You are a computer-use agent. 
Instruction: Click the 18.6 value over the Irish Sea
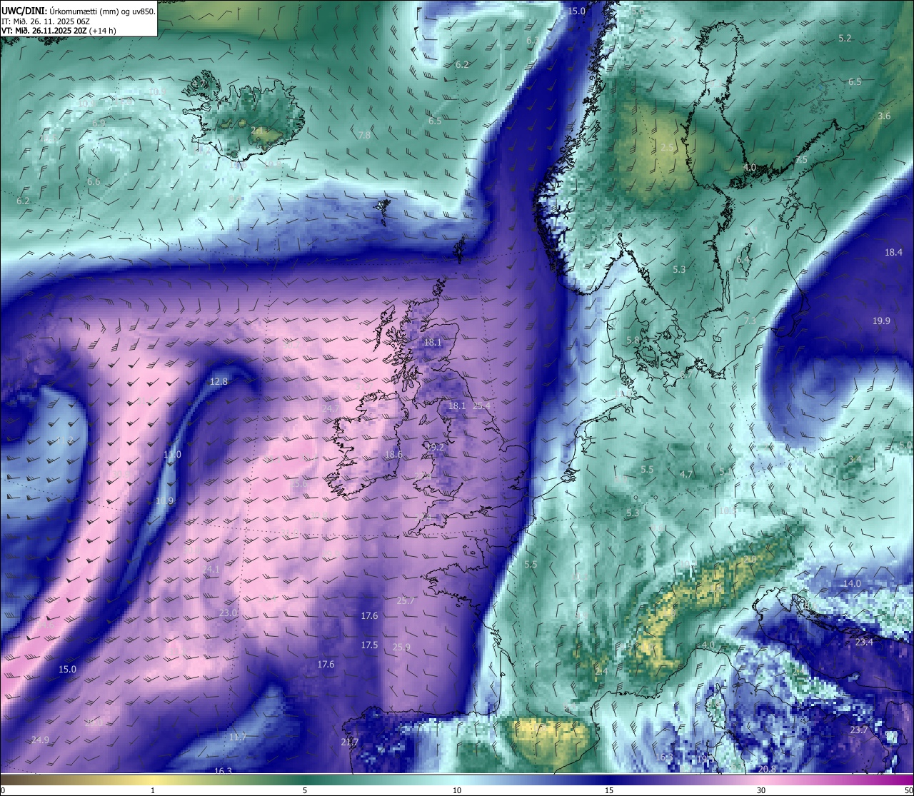coord(393,455)
